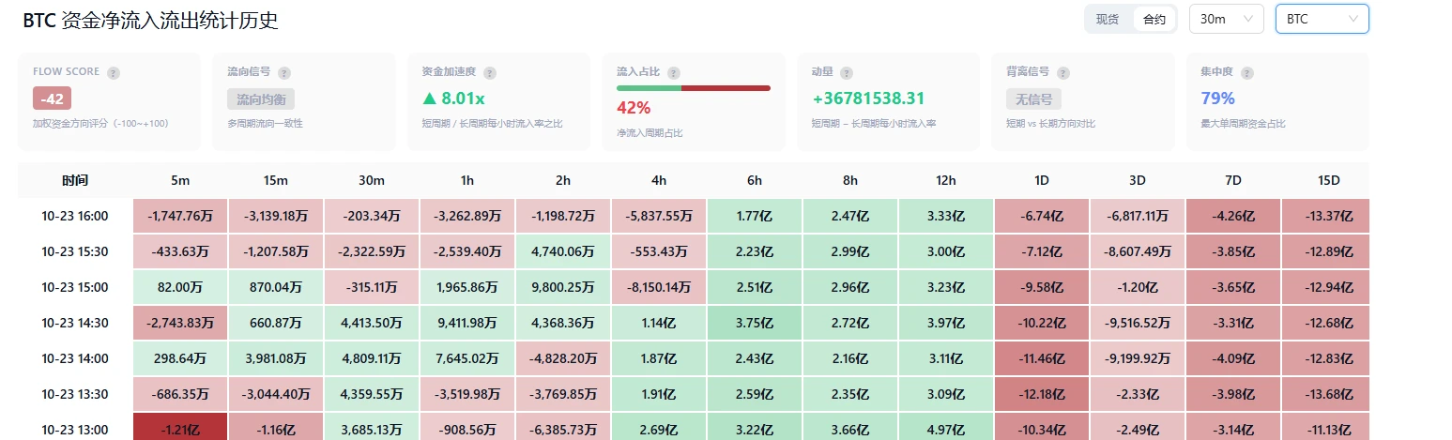
Task: Click the 42% inflow ratio value
Action: [634, 108]
